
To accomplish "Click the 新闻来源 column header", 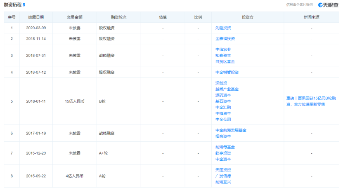I will tap(312, 17).
